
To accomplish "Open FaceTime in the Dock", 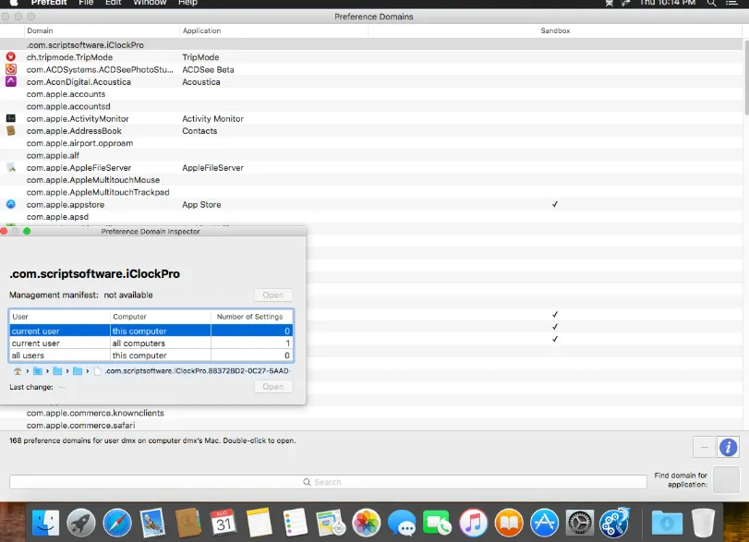I will click(437, 523).
